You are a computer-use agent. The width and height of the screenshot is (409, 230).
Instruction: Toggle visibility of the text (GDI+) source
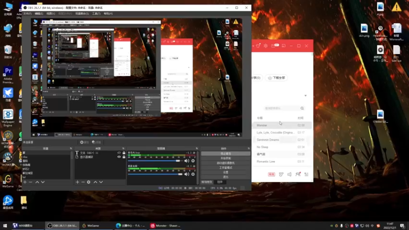tap(119, 153)
